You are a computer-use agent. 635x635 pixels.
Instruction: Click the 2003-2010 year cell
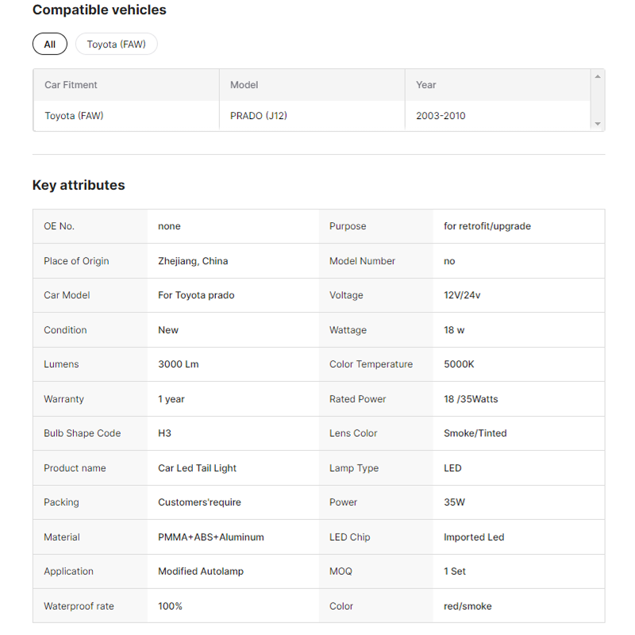(x=441, y=116)
